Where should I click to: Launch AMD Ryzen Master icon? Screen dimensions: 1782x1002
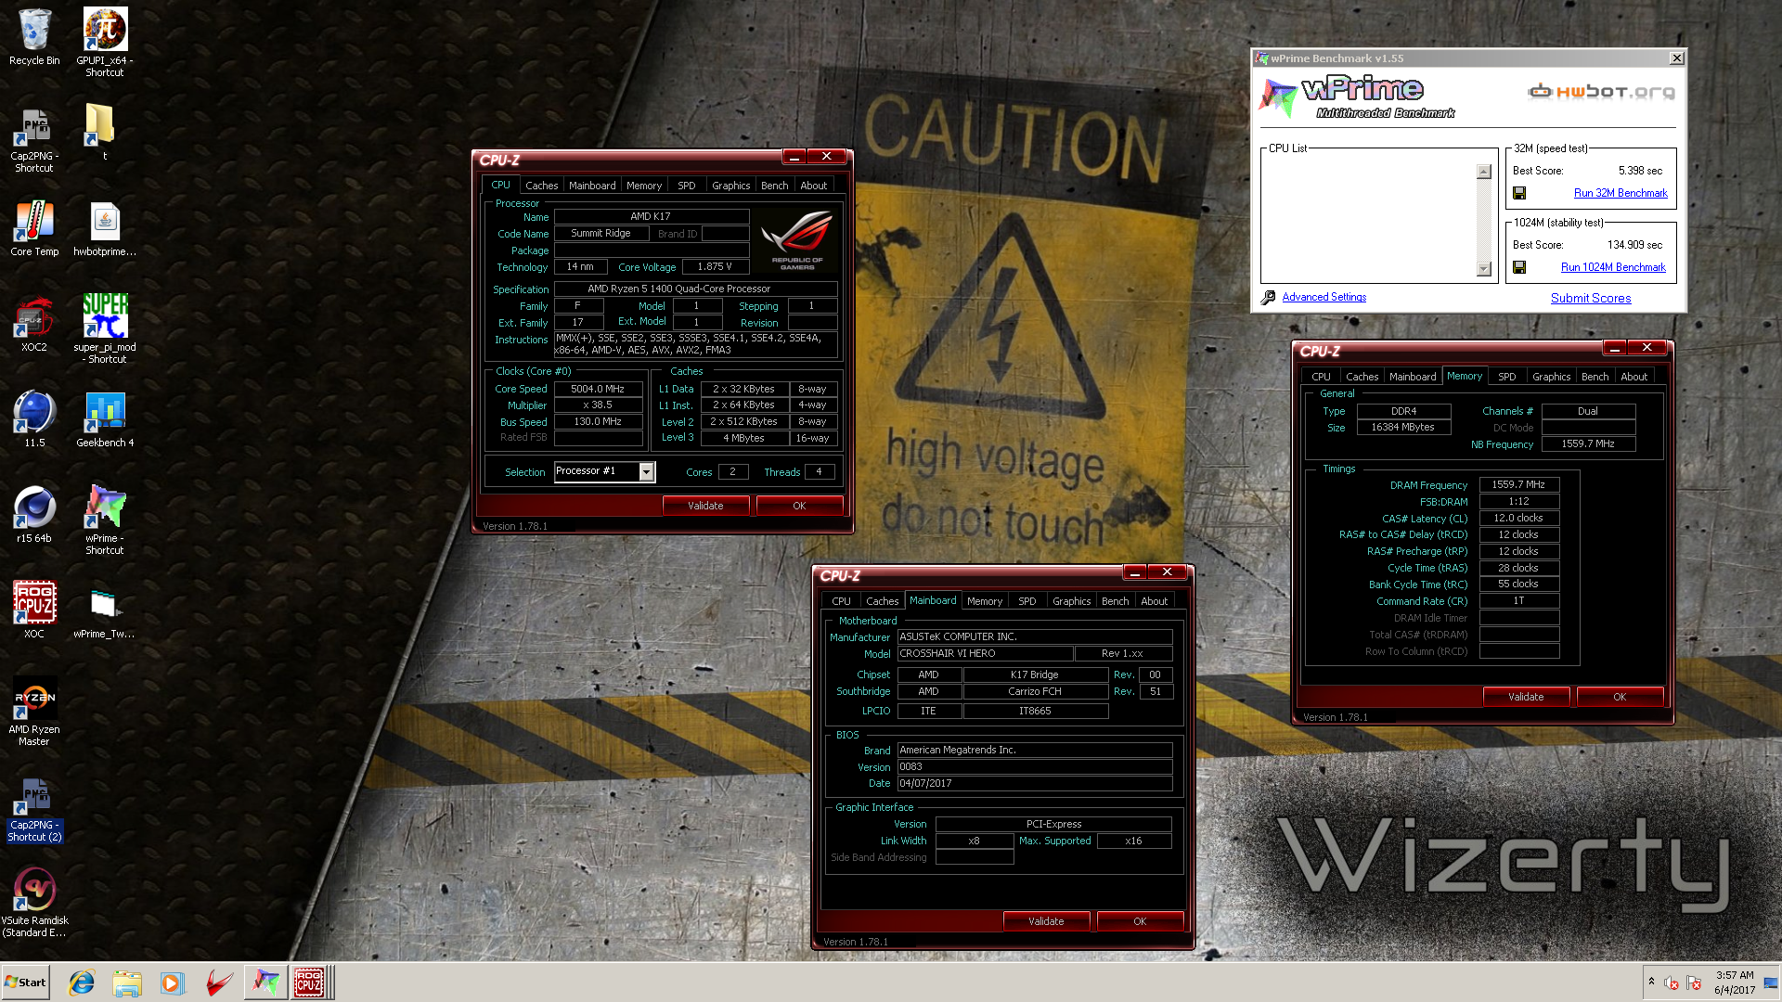coord(34,713)
